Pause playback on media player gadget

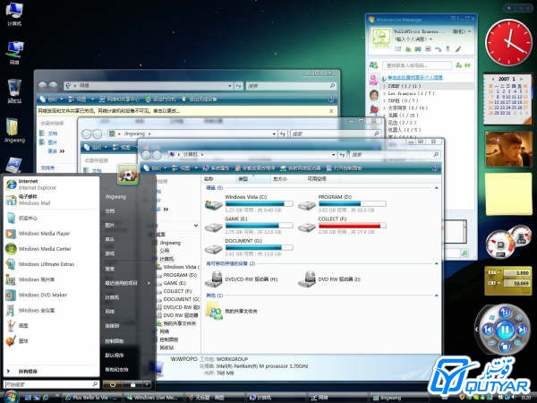coord(504,330)
